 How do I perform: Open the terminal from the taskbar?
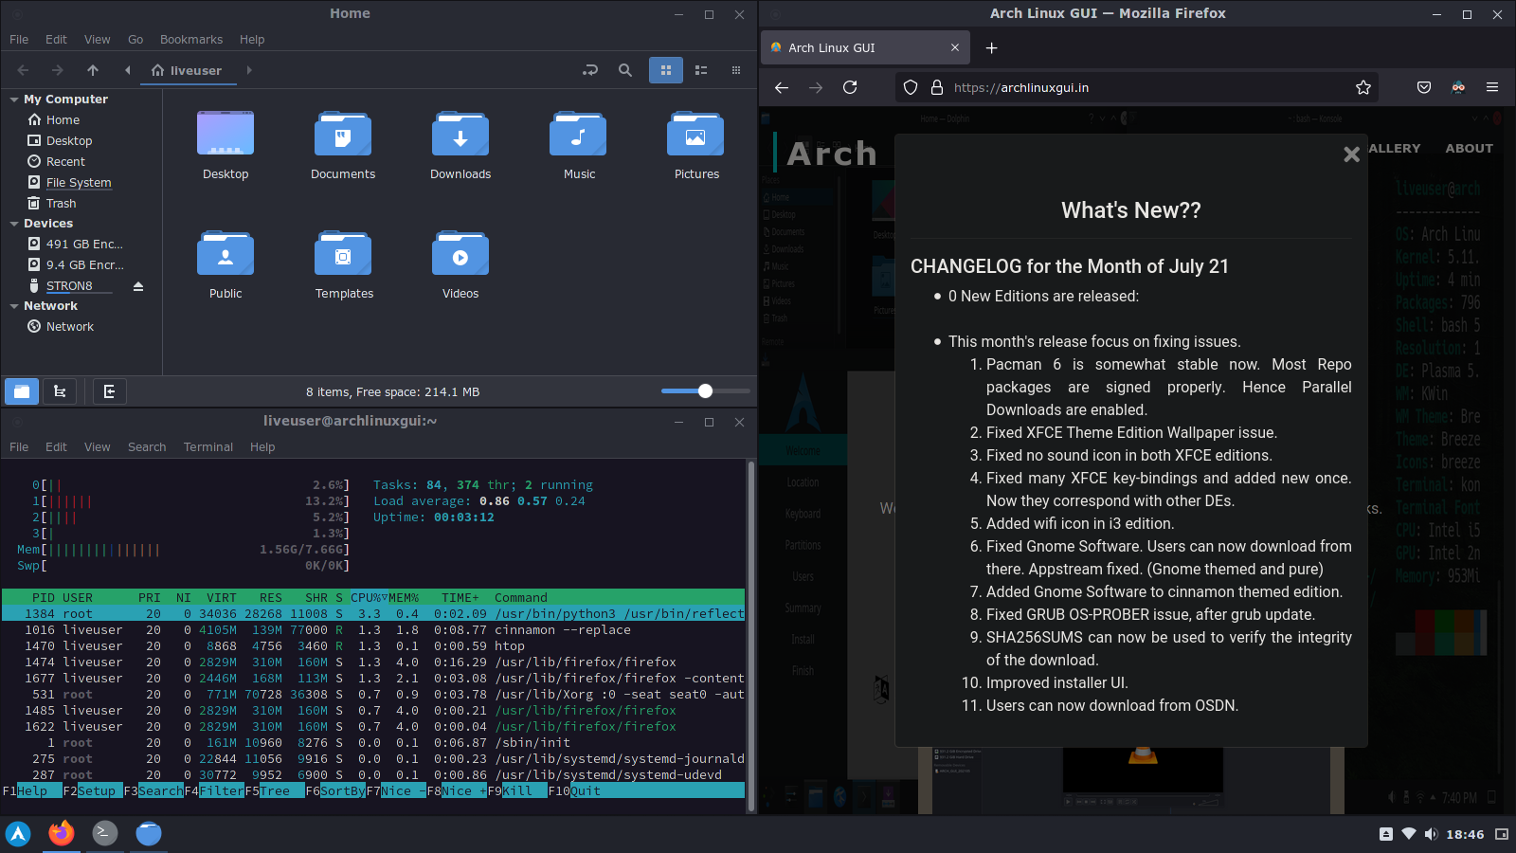(x=105, y=833)
